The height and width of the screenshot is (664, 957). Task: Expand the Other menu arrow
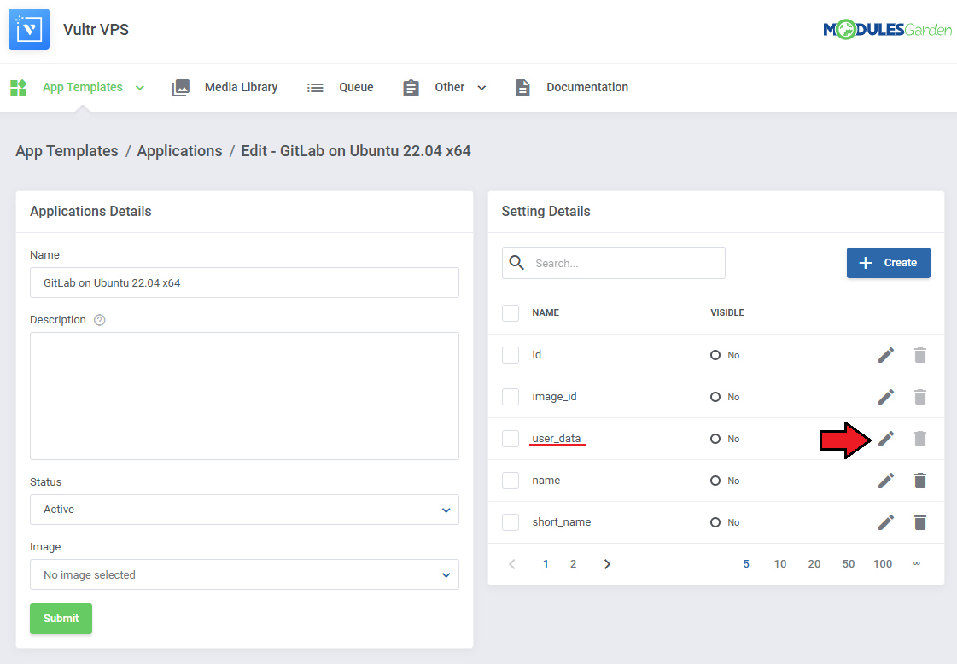(481, 88)
